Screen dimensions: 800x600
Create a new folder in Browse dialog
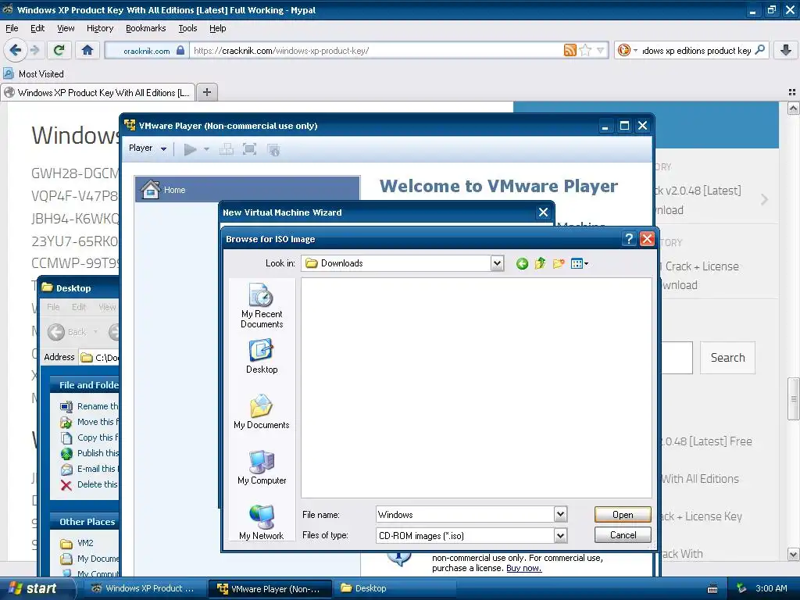click(559, 264)
